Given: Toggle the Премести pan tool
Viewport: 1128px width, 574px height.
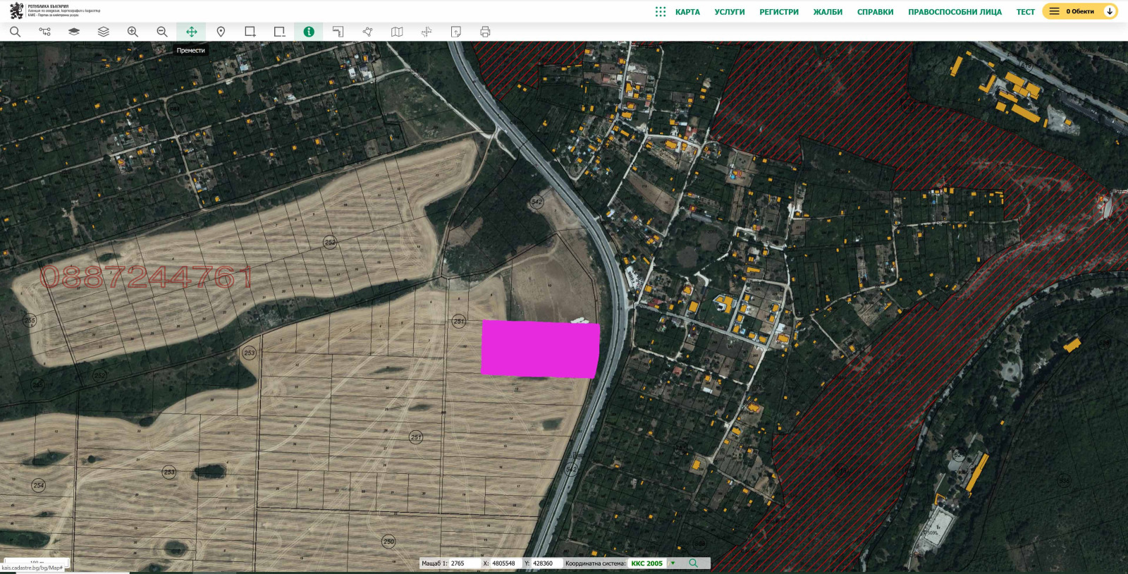Looking at the screenshot, I should 191,32.
